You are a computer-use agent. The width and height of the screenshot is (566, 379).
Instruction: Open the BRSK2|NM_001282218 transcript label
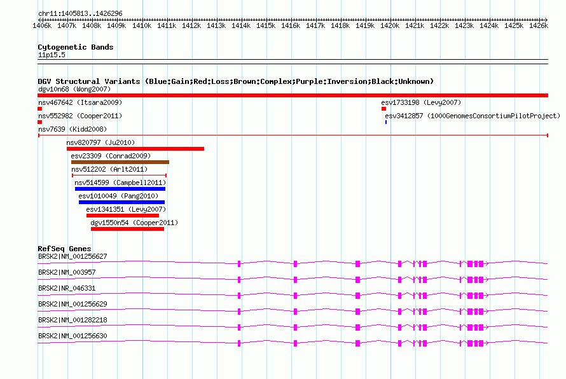click(72, 320)
